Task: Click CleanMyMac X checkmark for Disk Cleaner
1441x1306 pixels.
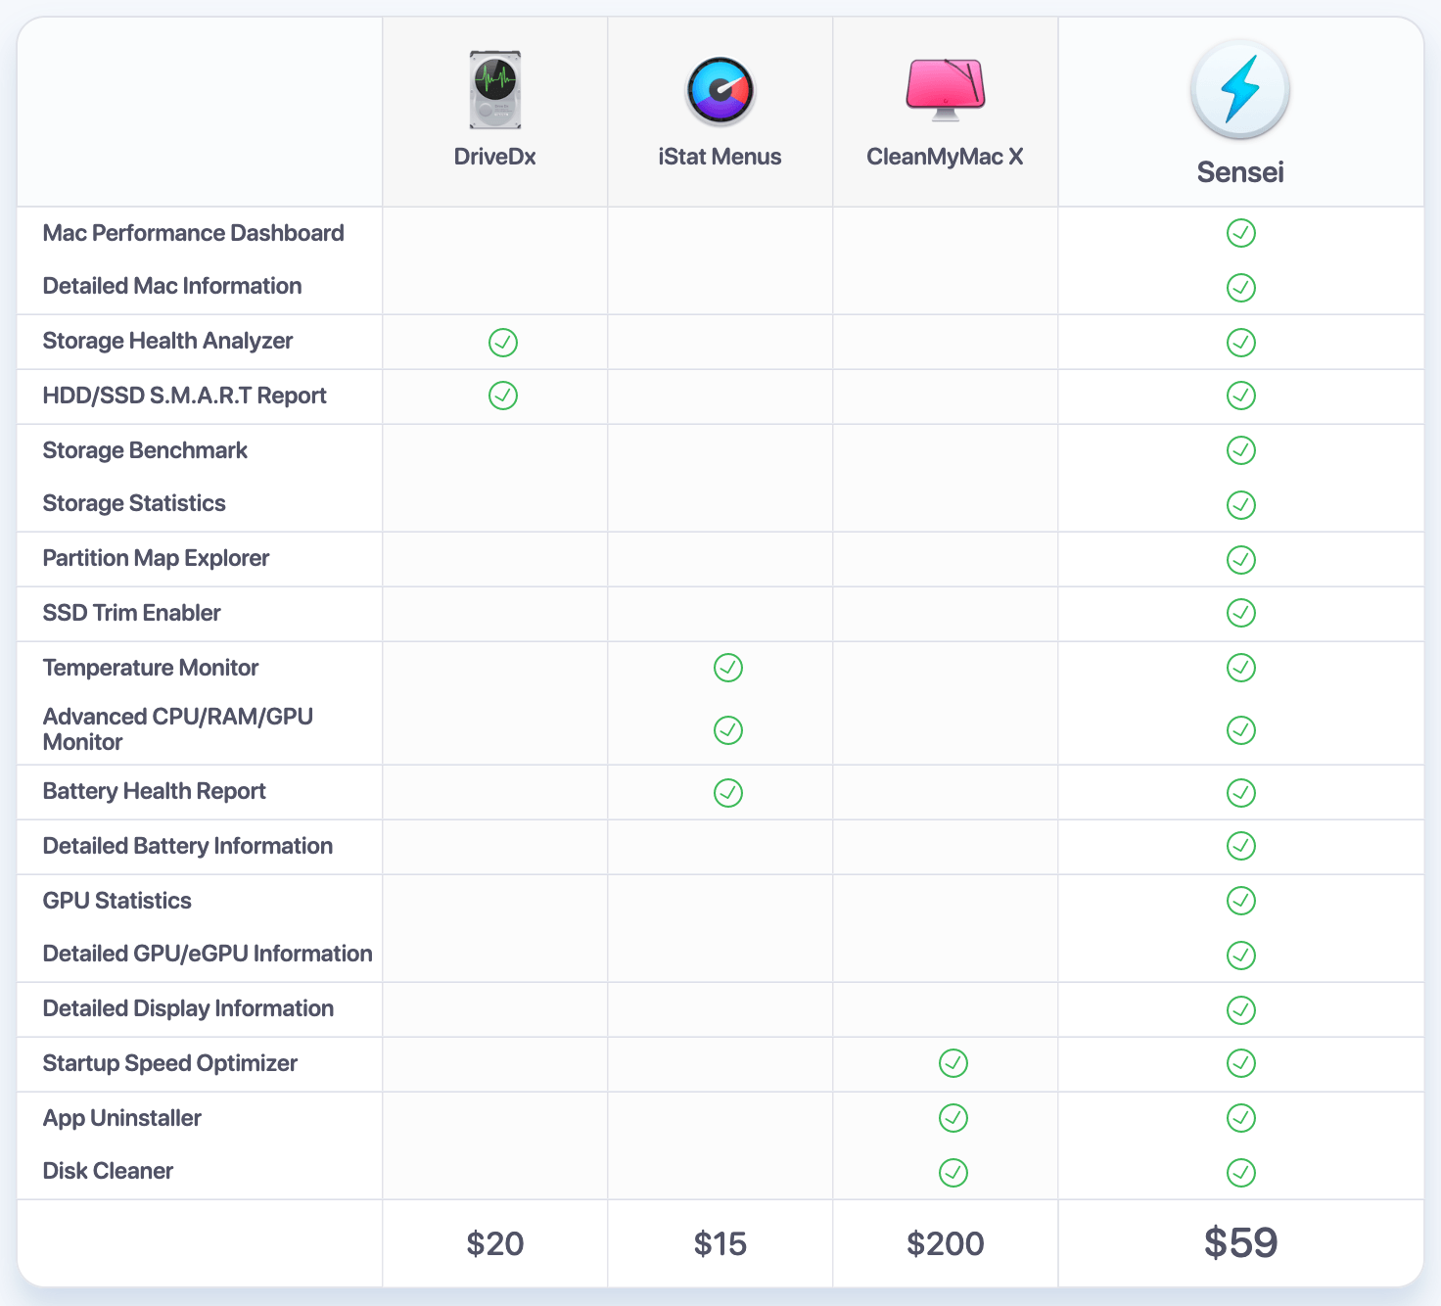Action: click(x=953, y=1173)
